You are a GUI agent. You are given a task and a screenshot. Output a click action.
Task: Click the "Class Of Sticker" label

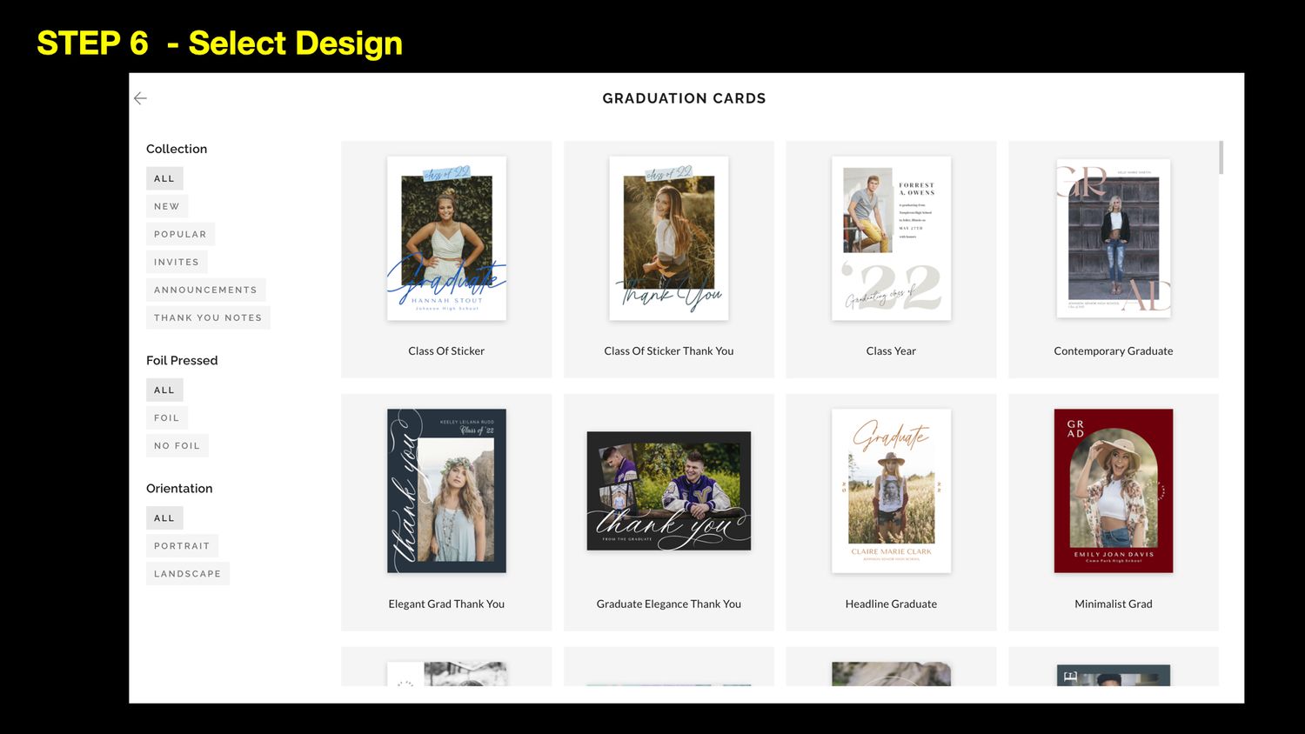coord(446,350)
